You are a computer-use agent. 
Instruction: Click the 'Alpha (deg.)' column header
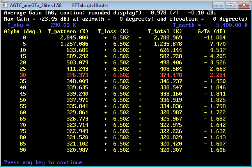pos(23,31)
